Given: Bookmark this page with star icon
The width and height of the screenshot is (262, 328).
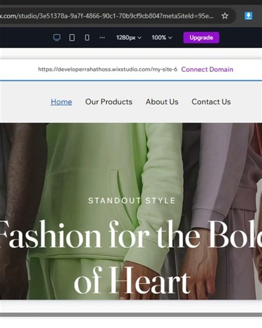Looking at the screenshot, I should pos(225,16).
